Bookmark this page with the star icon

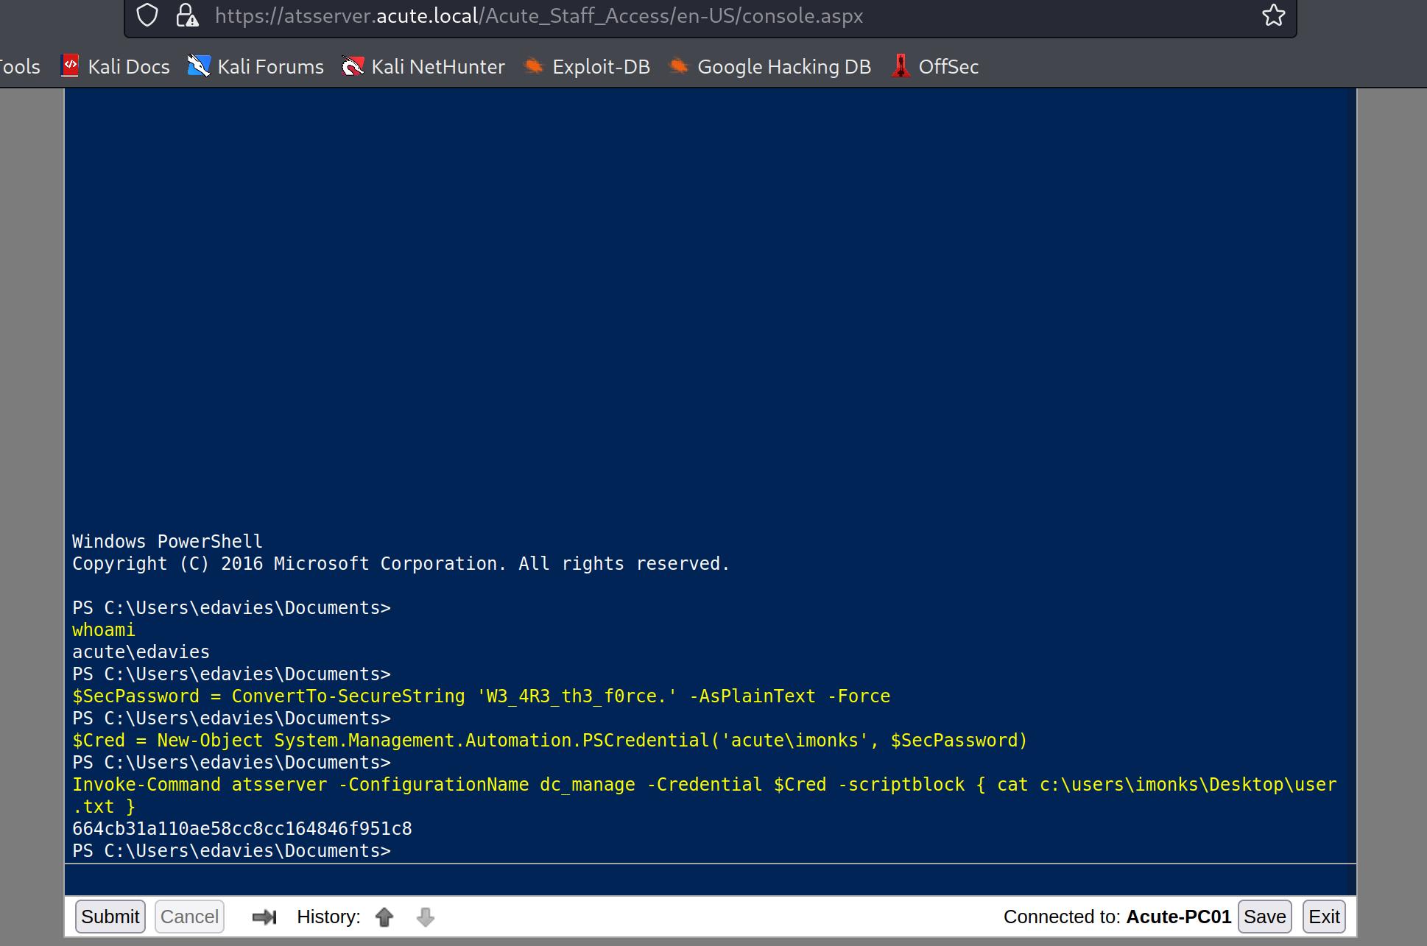(1273, 15)
